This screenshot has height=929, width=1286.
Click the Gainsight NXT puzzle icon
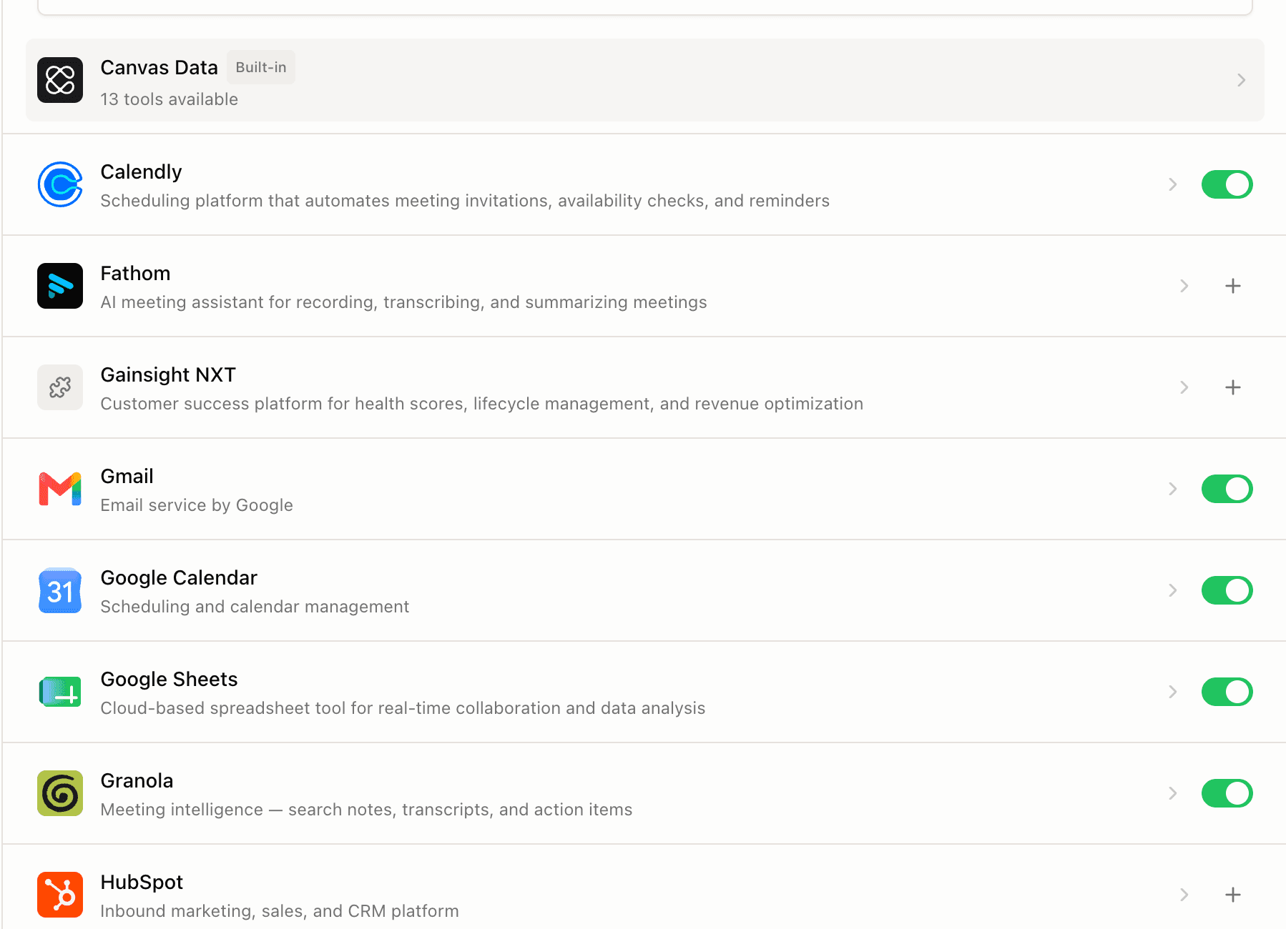click(60, 387)
